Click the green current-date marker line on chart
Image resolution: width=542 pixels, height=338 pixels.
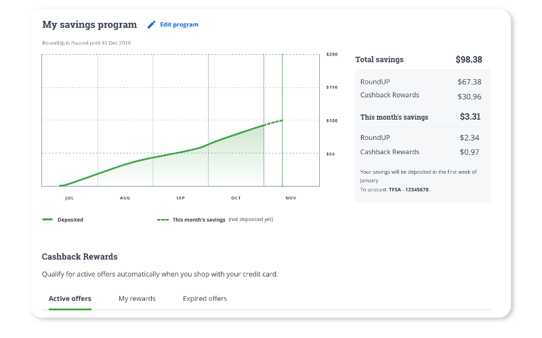(x=283, y=120)
